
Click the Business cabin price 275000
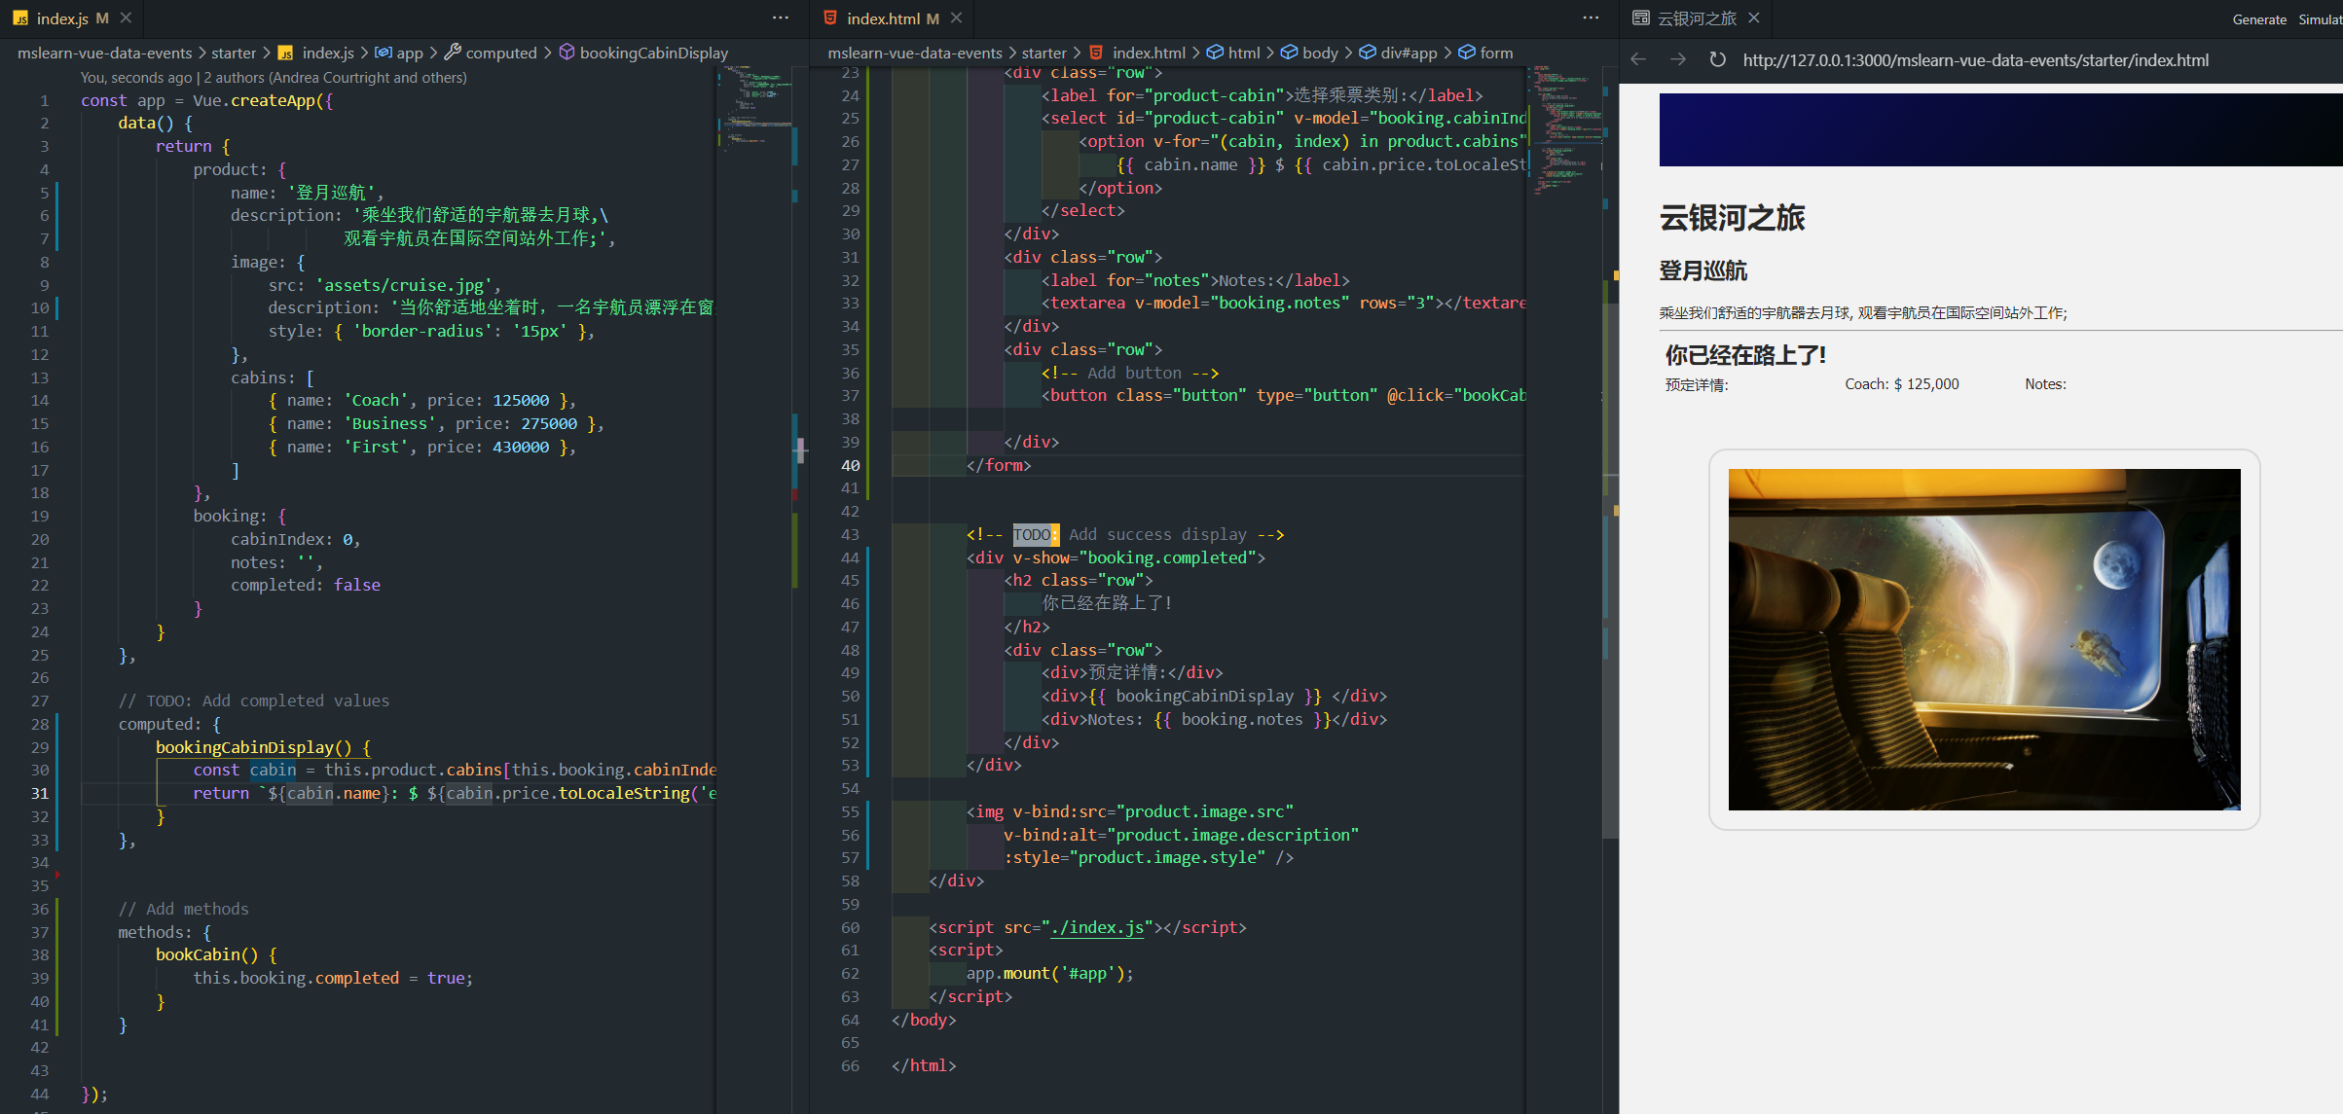pyautogui.click(x=549, y=423)
